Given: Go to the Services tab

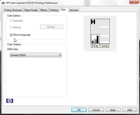Looking at the screenshot, I should coord(74,10).
